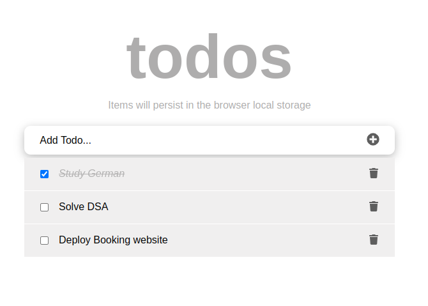
Task: Click the word German in the completed todo
Action: (x=106, y=173)
